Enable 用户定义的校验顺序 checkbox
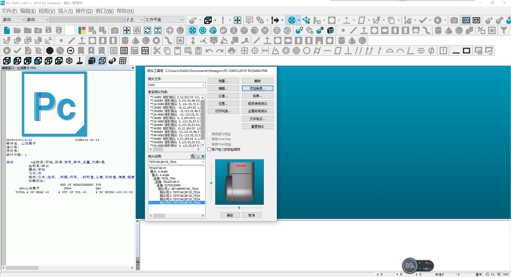The width and height of the screenshot is (511, 277). point(209,149)
